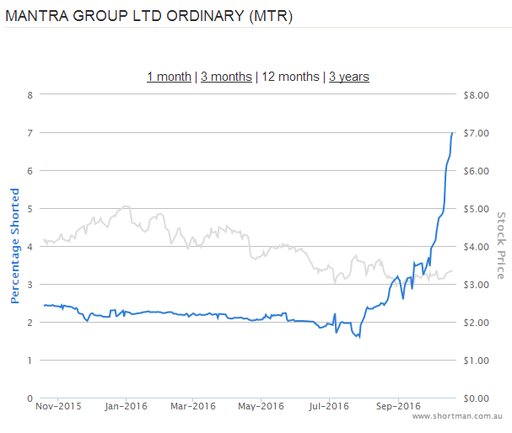This screenshot has width=512, height=433.
Task: Click the $5.00 price axis value
Action: coord(476,209)
